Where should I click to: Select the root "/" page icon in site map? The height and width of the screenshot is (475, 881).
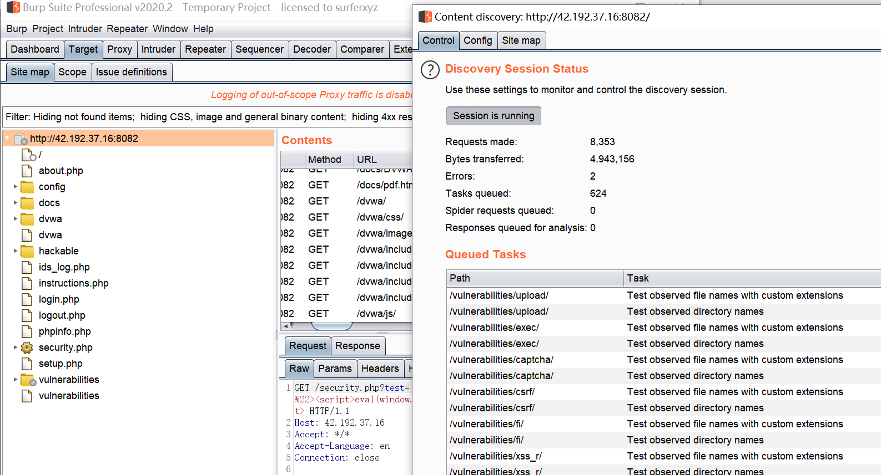(28, 155)
